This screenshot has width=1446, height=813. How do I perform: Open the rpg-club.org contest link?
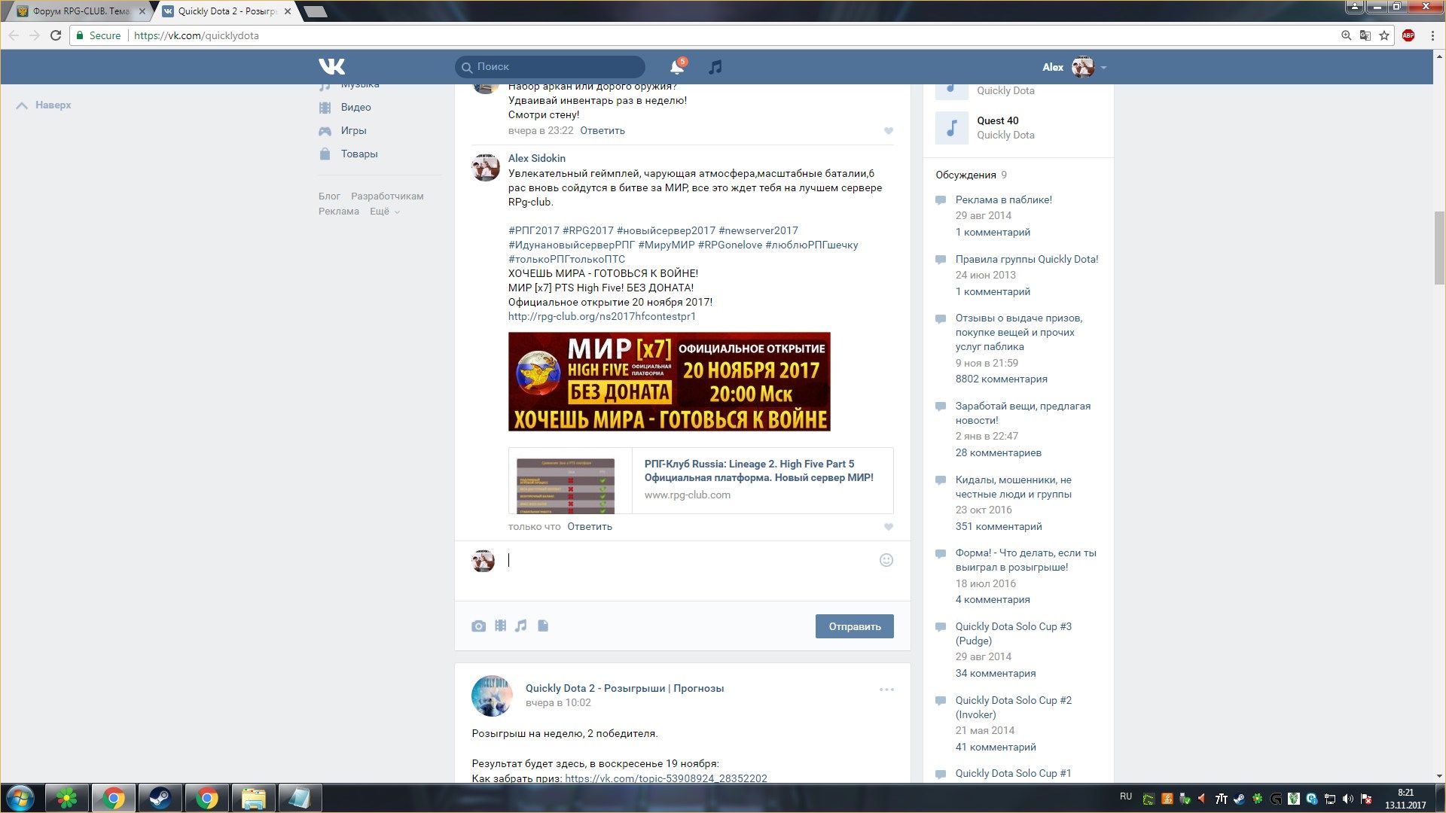coord(602,316)
